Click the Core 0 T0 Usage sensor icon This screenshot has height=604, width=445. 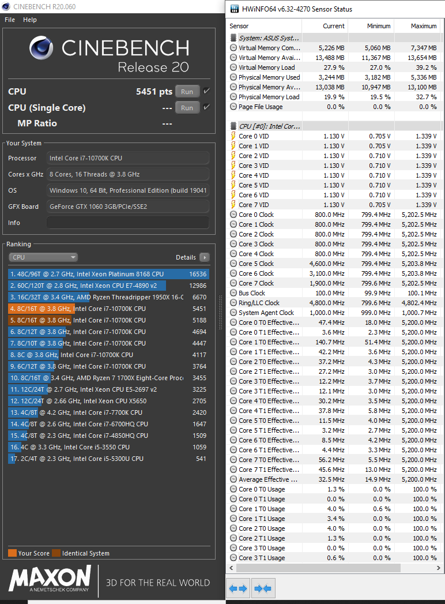(233, 489)
